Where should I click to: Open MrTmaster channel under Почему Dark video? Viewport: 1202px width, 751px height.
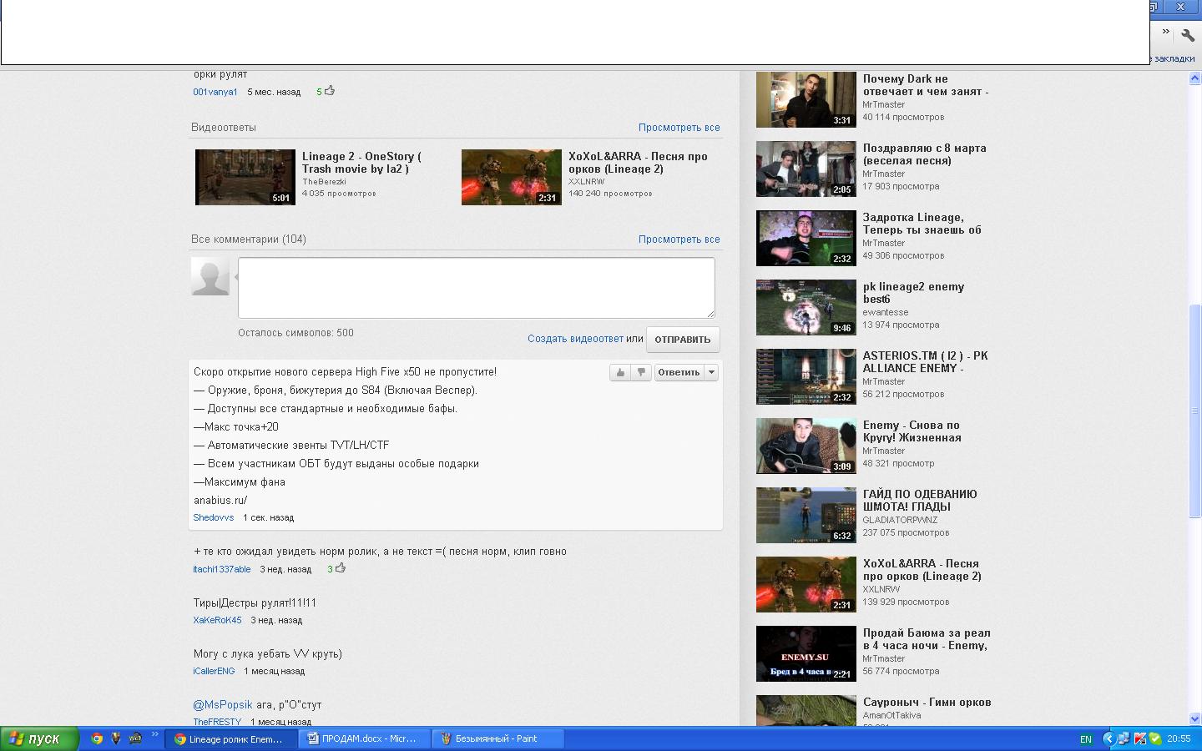pyautogui.click(x=884, y=104)
